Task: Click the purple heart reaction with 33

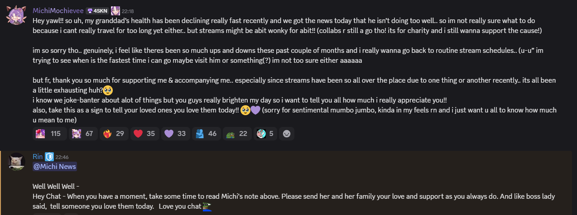Action: [175, 134]
